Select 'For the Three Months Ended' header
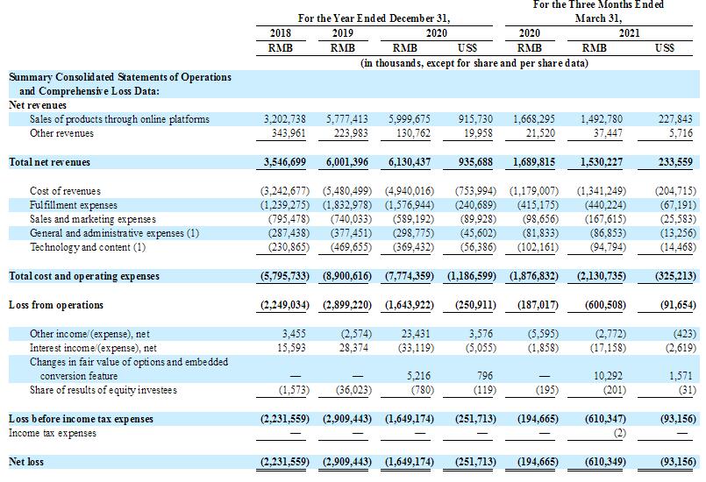706x482 pixels. (598, 5)
